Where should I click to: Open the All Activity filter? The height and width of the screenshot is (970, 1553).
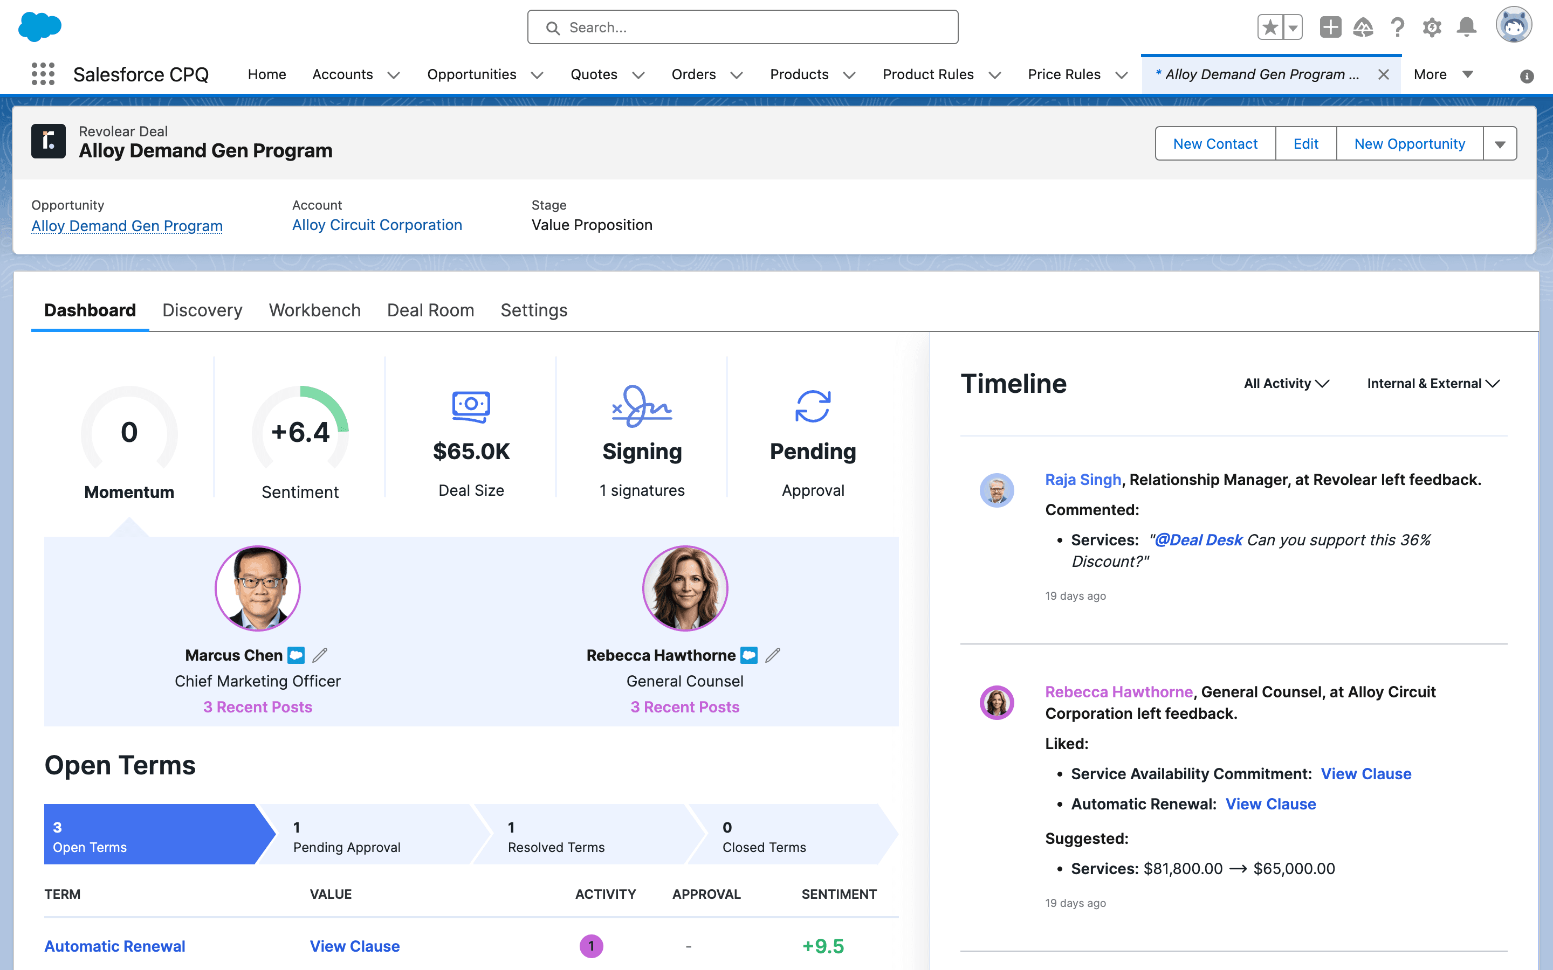click(1286, 383)
